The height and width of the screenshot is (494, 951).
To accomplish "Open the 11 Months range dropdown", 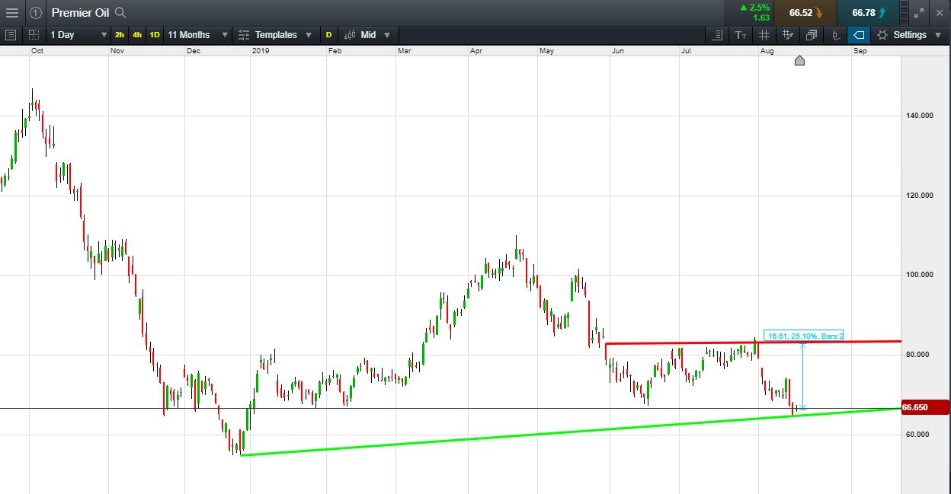I will coord(197,35).
